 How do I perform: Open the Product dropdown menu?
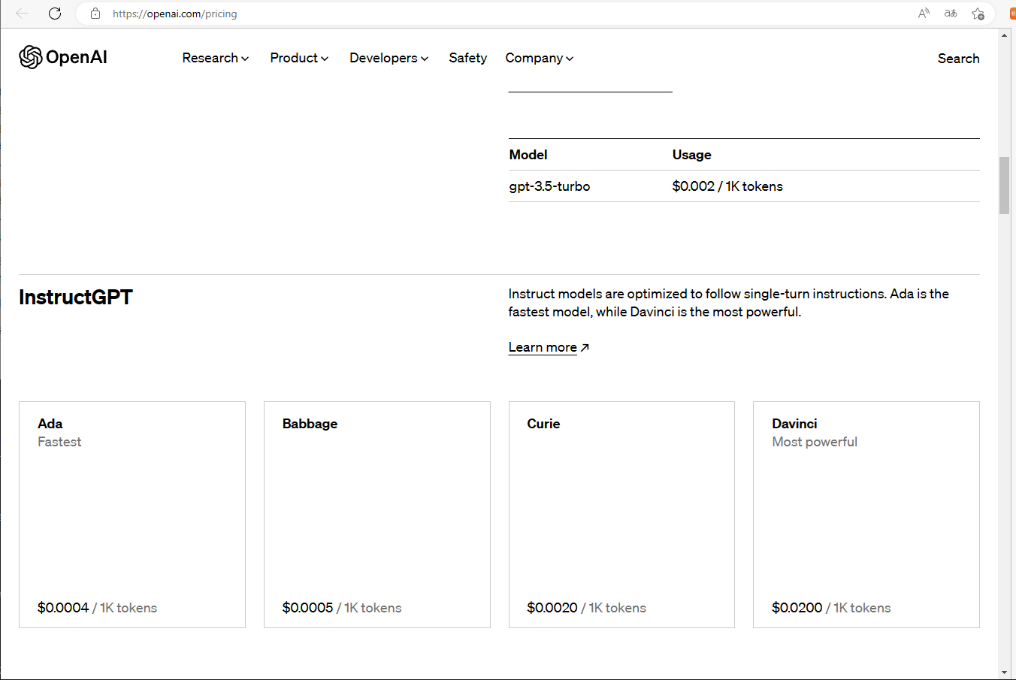[x=299, y=58]
